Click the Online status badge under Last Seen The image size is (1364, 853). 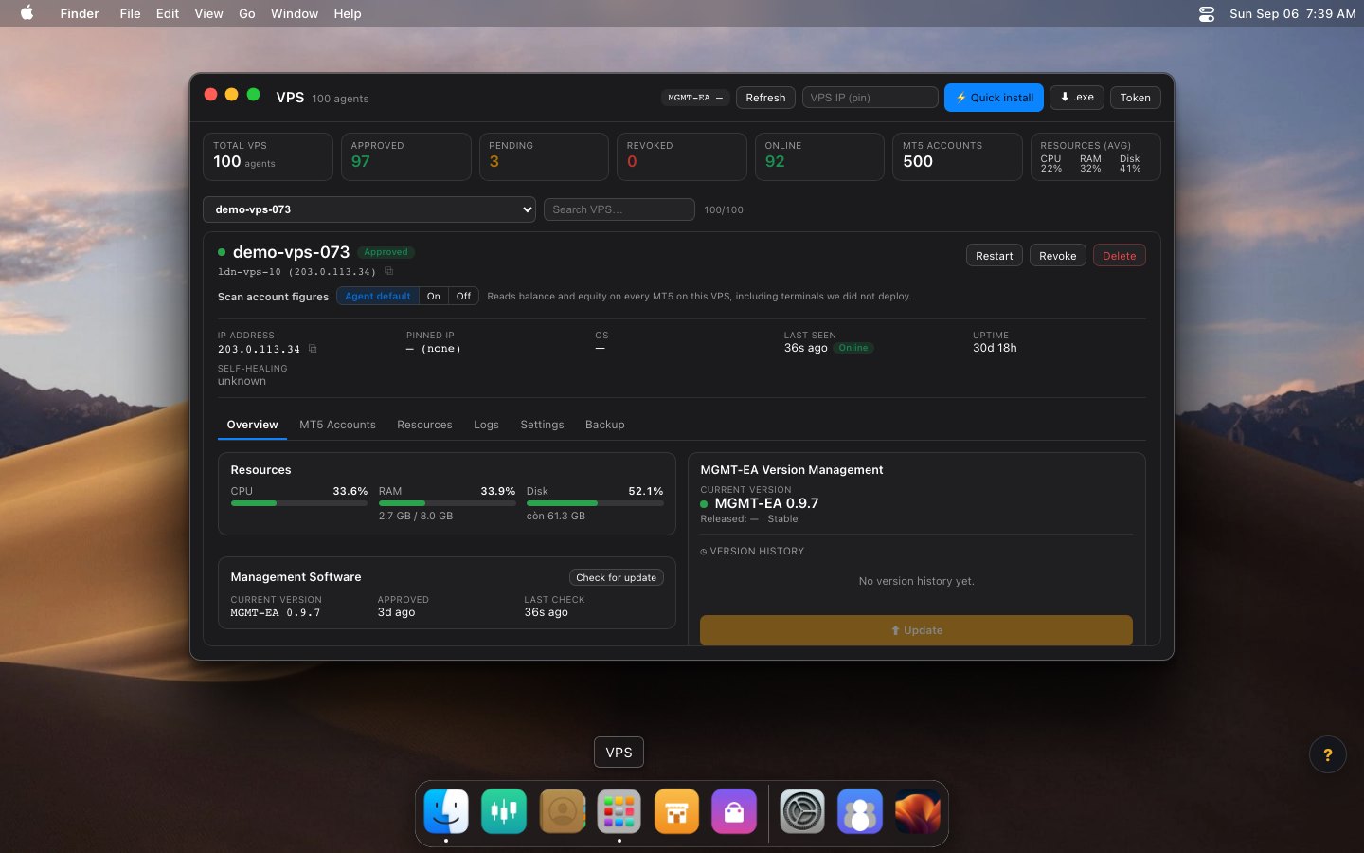coord(852,348)
